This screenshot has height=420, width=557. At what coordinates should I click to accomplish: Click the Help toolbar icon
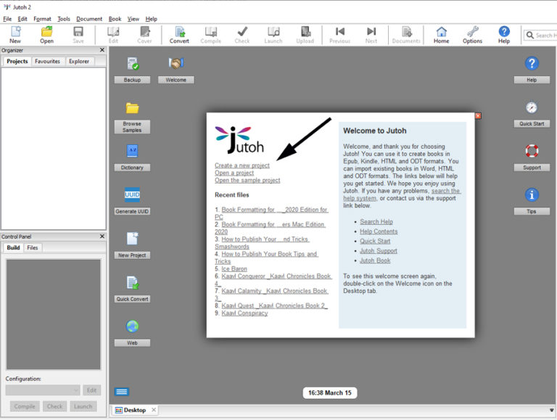pos(504,35)
